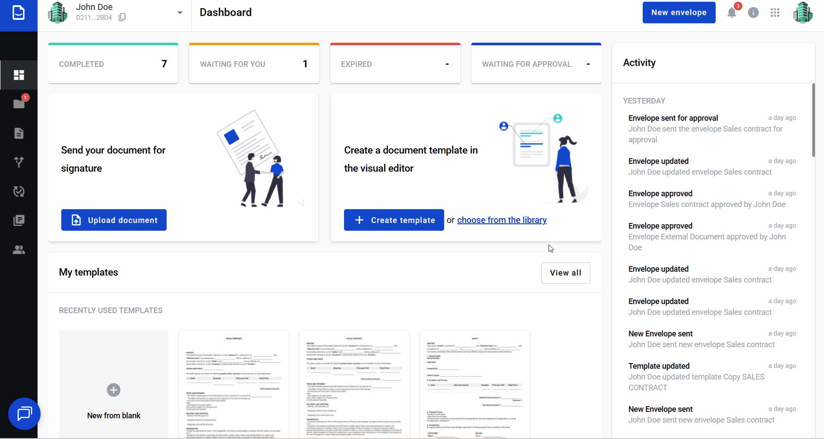Select the Completed status card
The width and height of the screenshot is (824, 439).
coord(113,64)
